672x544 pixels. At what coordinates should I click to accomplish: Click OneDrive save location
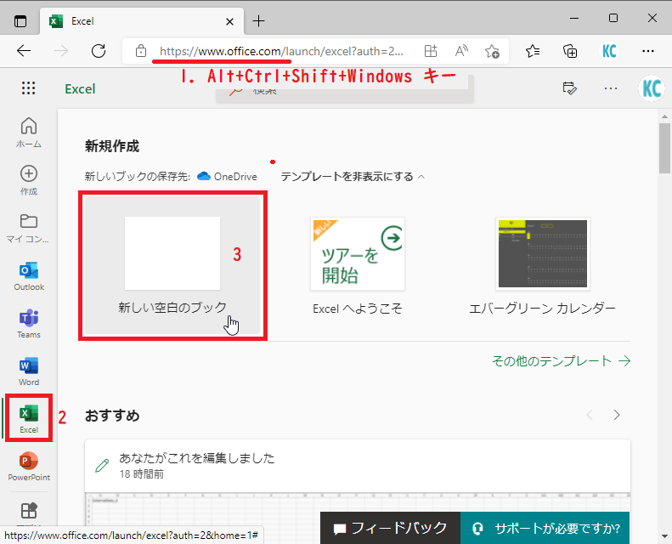point(227,177)
